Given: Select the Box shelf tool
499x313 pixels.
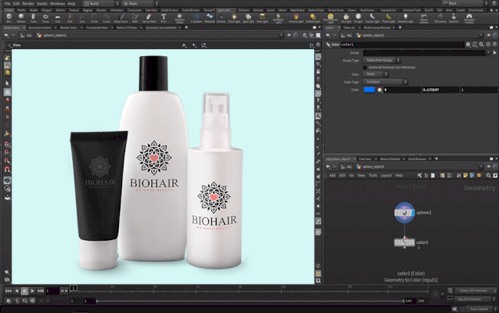Looking at the screenshot, I should point(9,18).
